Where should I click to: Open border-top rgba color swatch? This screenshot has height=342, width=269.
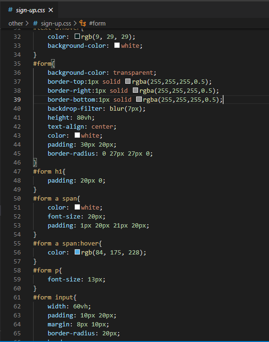pyautogui.click(x=128, y=81)
